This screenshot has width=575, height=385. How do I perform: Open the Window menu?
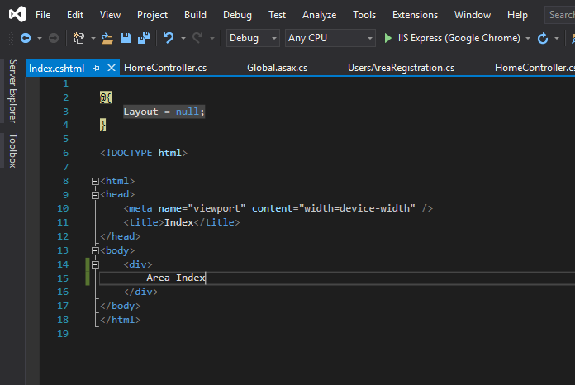click(473, 15)
